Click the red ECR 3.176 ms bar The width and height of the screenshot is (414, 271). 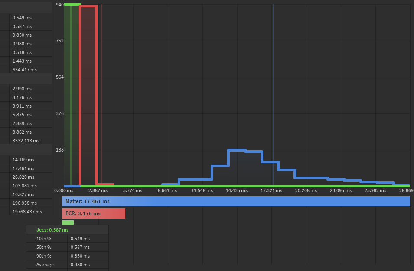[94, 213]
